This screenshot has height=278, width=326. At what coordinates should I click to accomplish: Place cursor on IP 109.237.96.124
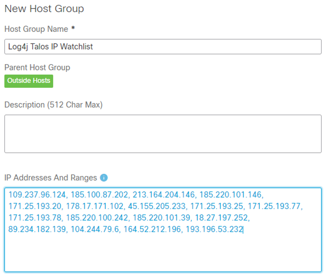point(38,195)
